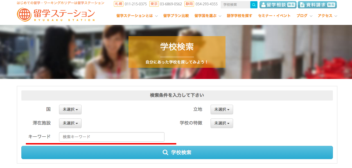Expand the 留学国を選ぶ navigation menu
The height and width of the screenshot is (168, 352).
208,16
